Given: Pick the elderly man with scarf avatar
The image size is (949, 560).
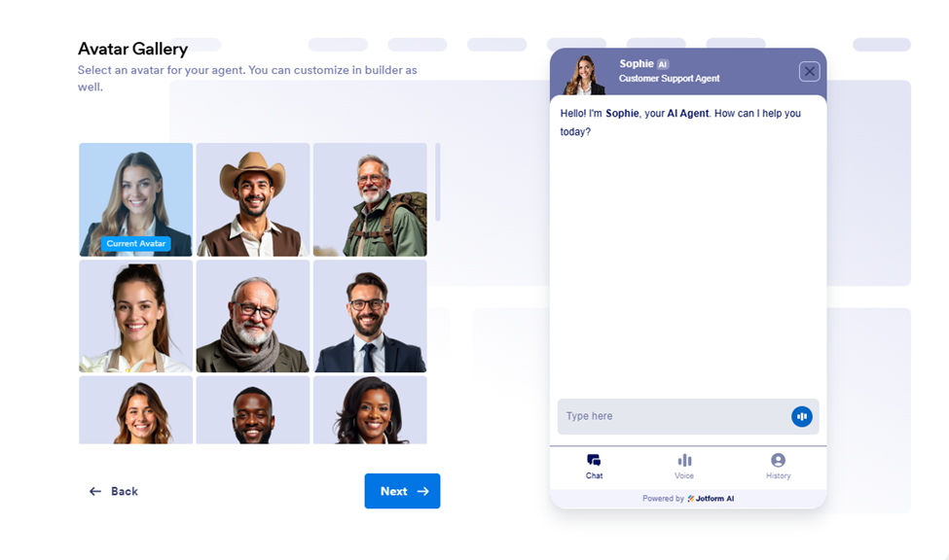Looking at the screenshot, I should (x=253, y=316).
